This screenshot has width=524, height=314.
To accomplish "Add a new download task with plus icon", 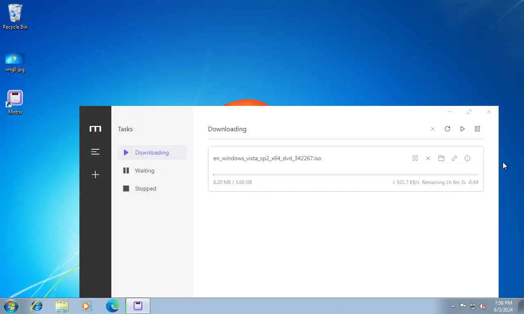I will [95, 175].
